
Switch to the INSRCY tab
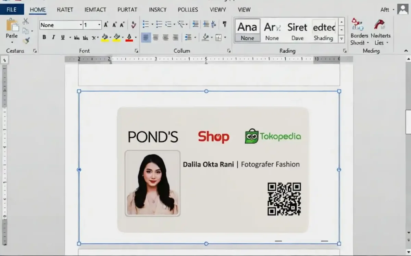click(x=158, y=10)
